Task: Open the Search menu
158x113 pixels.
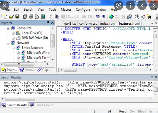Action: pyautogui.click(x=28, y=10)
